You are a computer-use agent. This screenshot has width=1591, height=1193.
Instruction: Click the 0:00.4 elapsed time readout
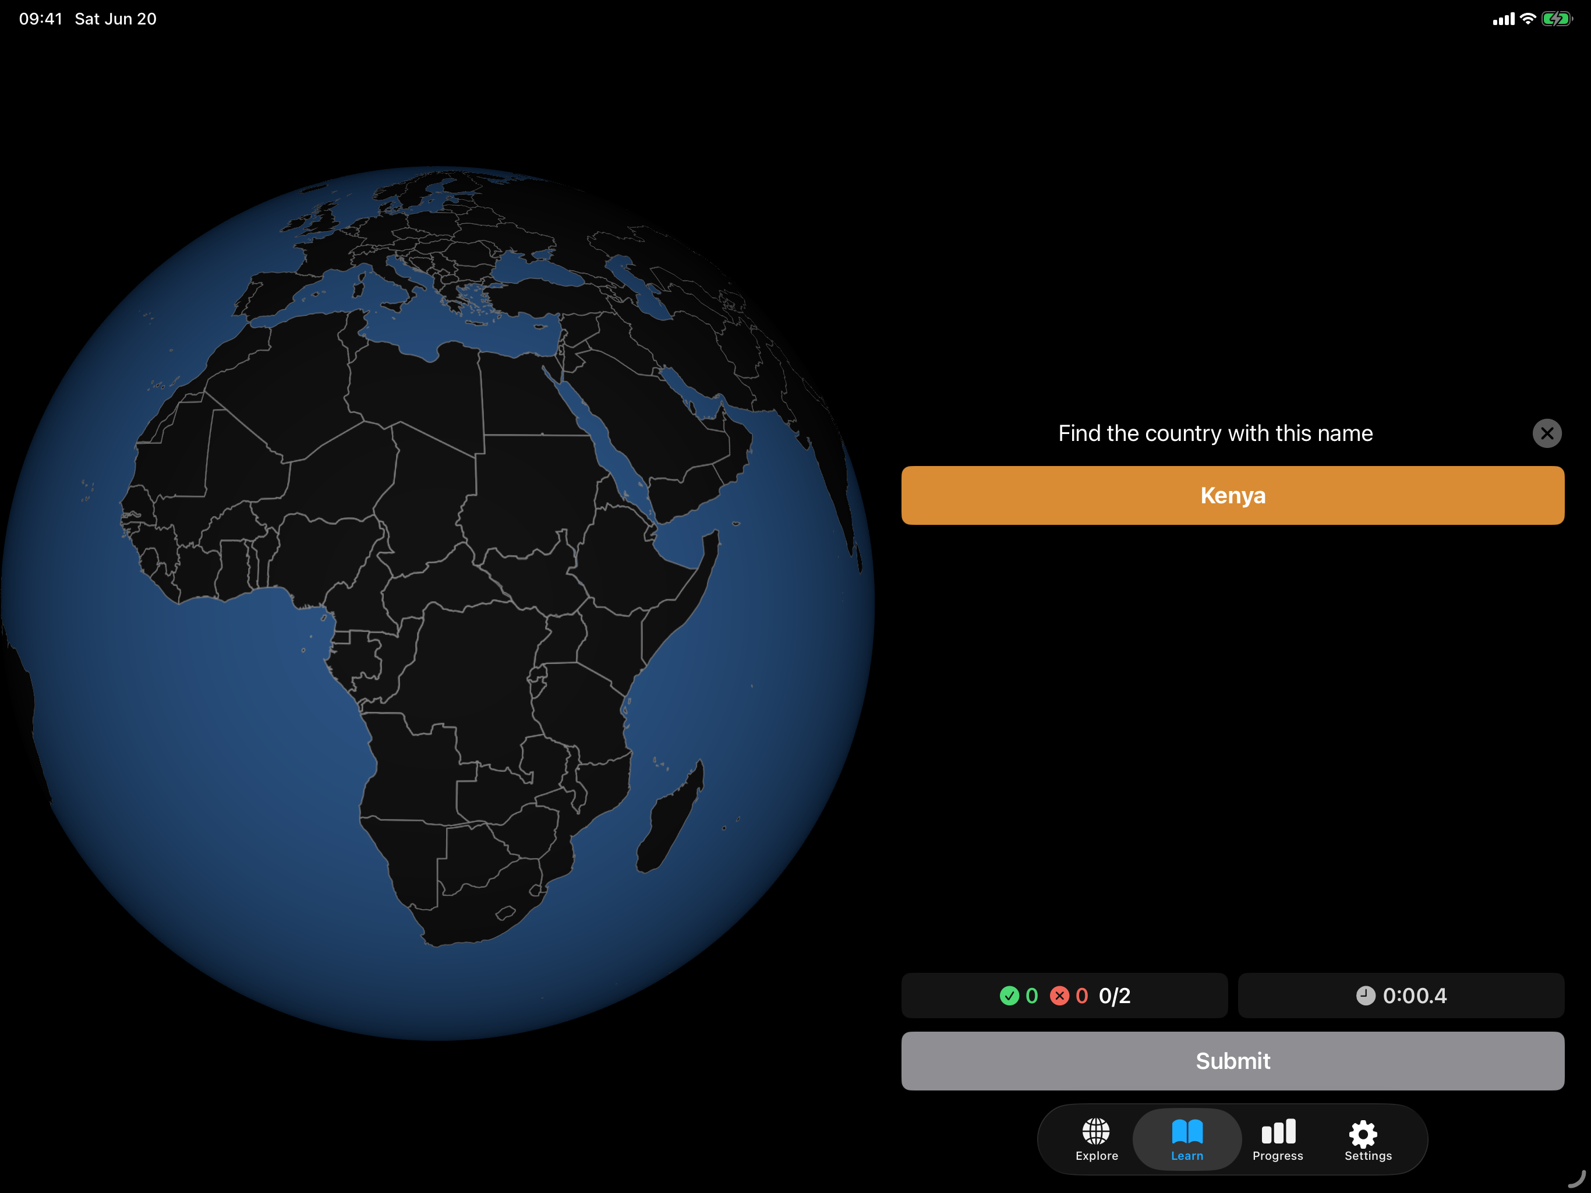click(x=1414, y=995)
